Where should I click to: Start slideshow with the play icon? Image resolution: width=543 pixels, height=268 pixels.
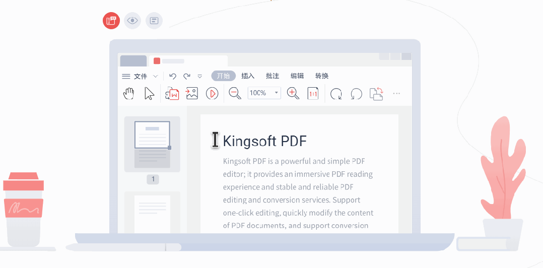(212, 94)
